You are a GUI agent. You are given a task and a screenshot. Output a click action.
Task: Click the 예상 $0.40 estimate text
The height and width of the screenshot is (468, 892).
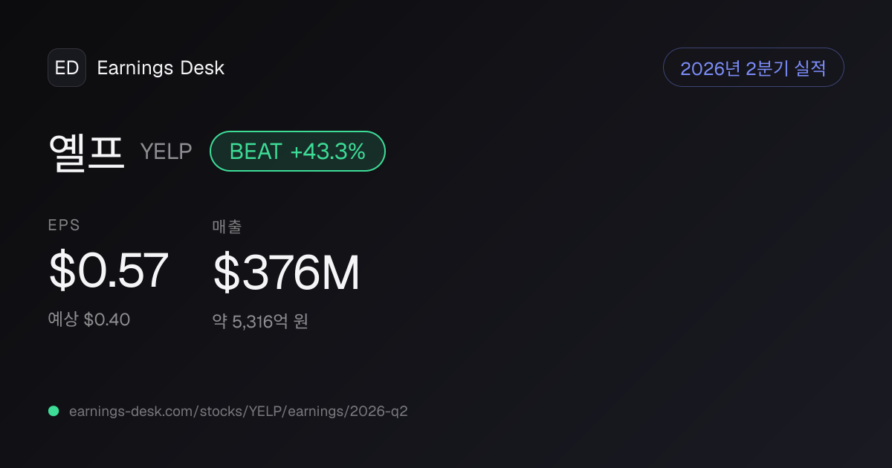tap(89, 319)
